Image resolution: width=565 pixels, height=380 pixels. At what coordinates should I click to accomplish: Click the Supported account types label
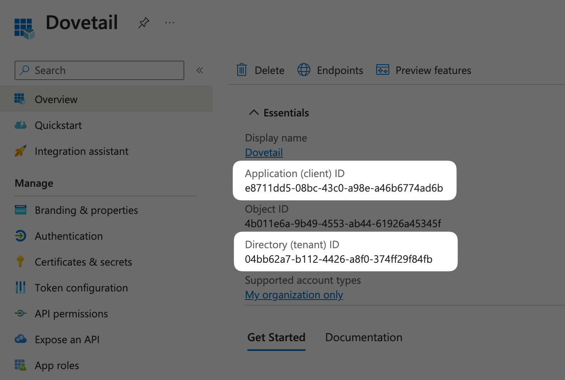point(303,280)
